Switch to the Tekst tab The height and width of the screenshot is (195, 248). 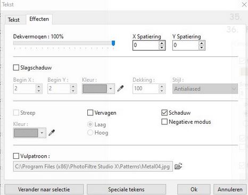pyautogui.click(x=14, y=20)
